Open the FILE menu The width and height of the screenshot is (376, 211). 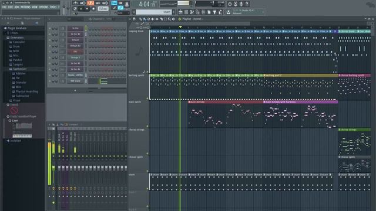click(x=4, y=7)
